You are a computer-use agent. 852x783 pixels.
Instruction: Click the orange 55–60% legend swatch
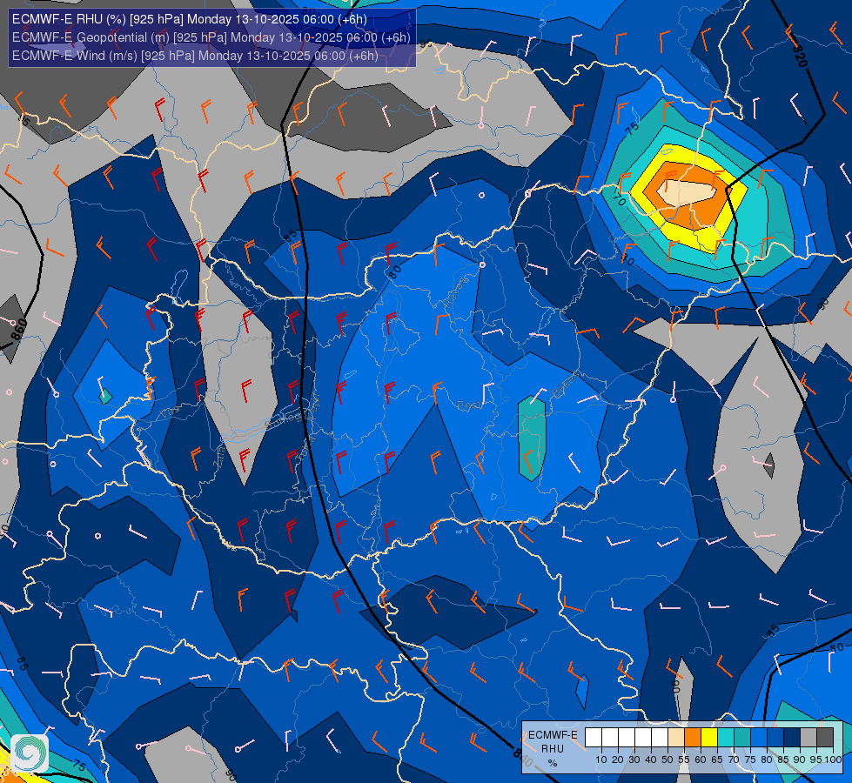click(x=692, y=738)
